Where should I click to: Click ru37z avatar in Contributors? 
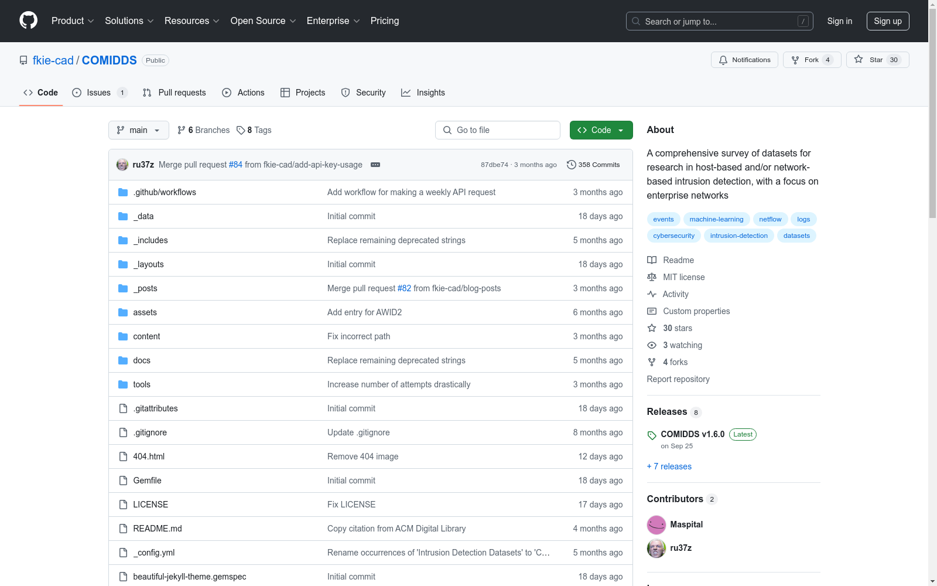(656, 548)
